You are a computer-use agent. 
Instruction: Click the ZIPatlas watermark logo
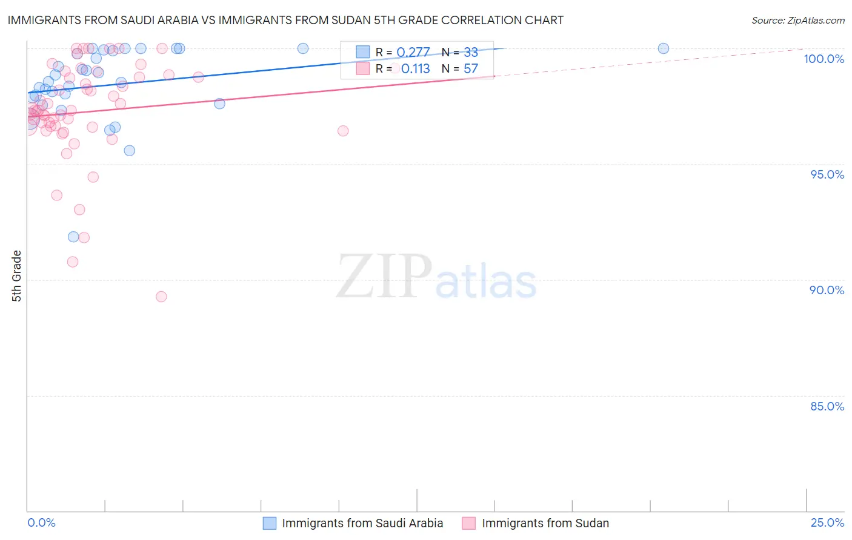[x=436, y=277]
